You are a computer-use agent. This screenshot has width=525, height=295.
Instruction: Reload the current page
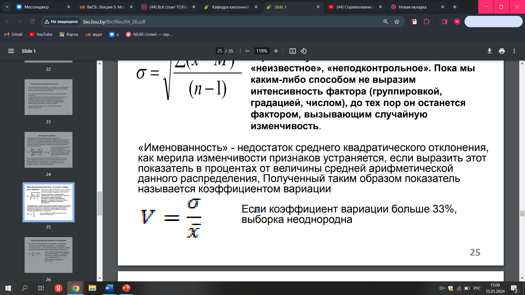point(32,22)
